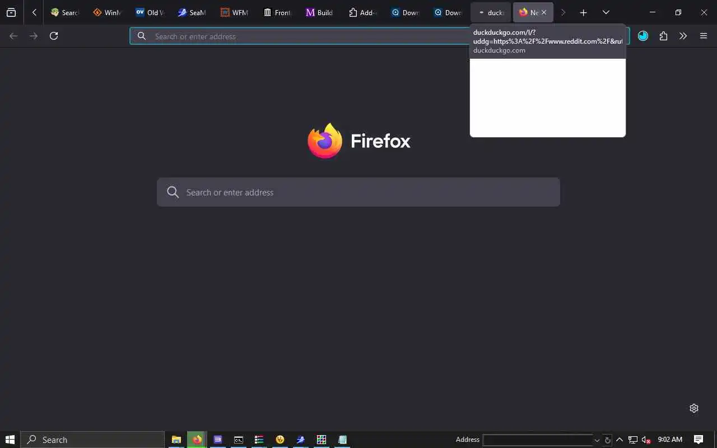Open File Explorer from the taskbar
717x448 pixels.
coord(176,440)
